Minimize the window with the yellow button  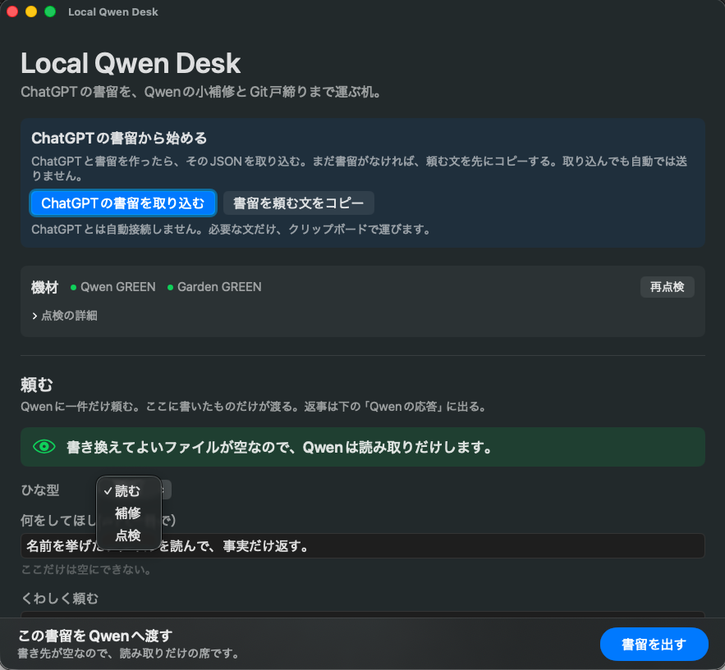pyautogui.click(x=31, y=11)
